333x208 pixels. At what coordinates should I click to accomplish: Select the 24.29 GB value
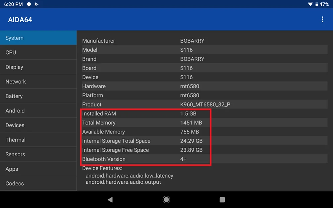191,141
